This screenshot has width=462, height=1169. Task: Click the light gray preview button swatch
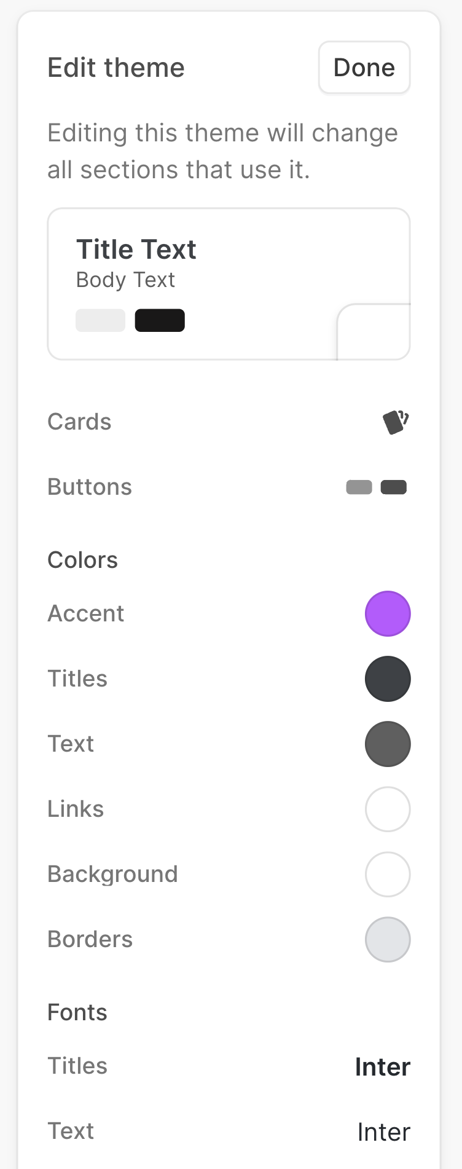(100, 320)
